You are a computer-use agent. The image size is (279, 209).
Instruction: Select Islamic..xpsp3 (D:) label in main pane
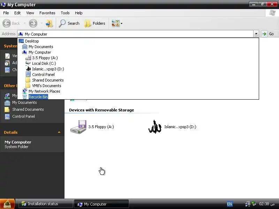pyautogui.click(x=180, y=127)
